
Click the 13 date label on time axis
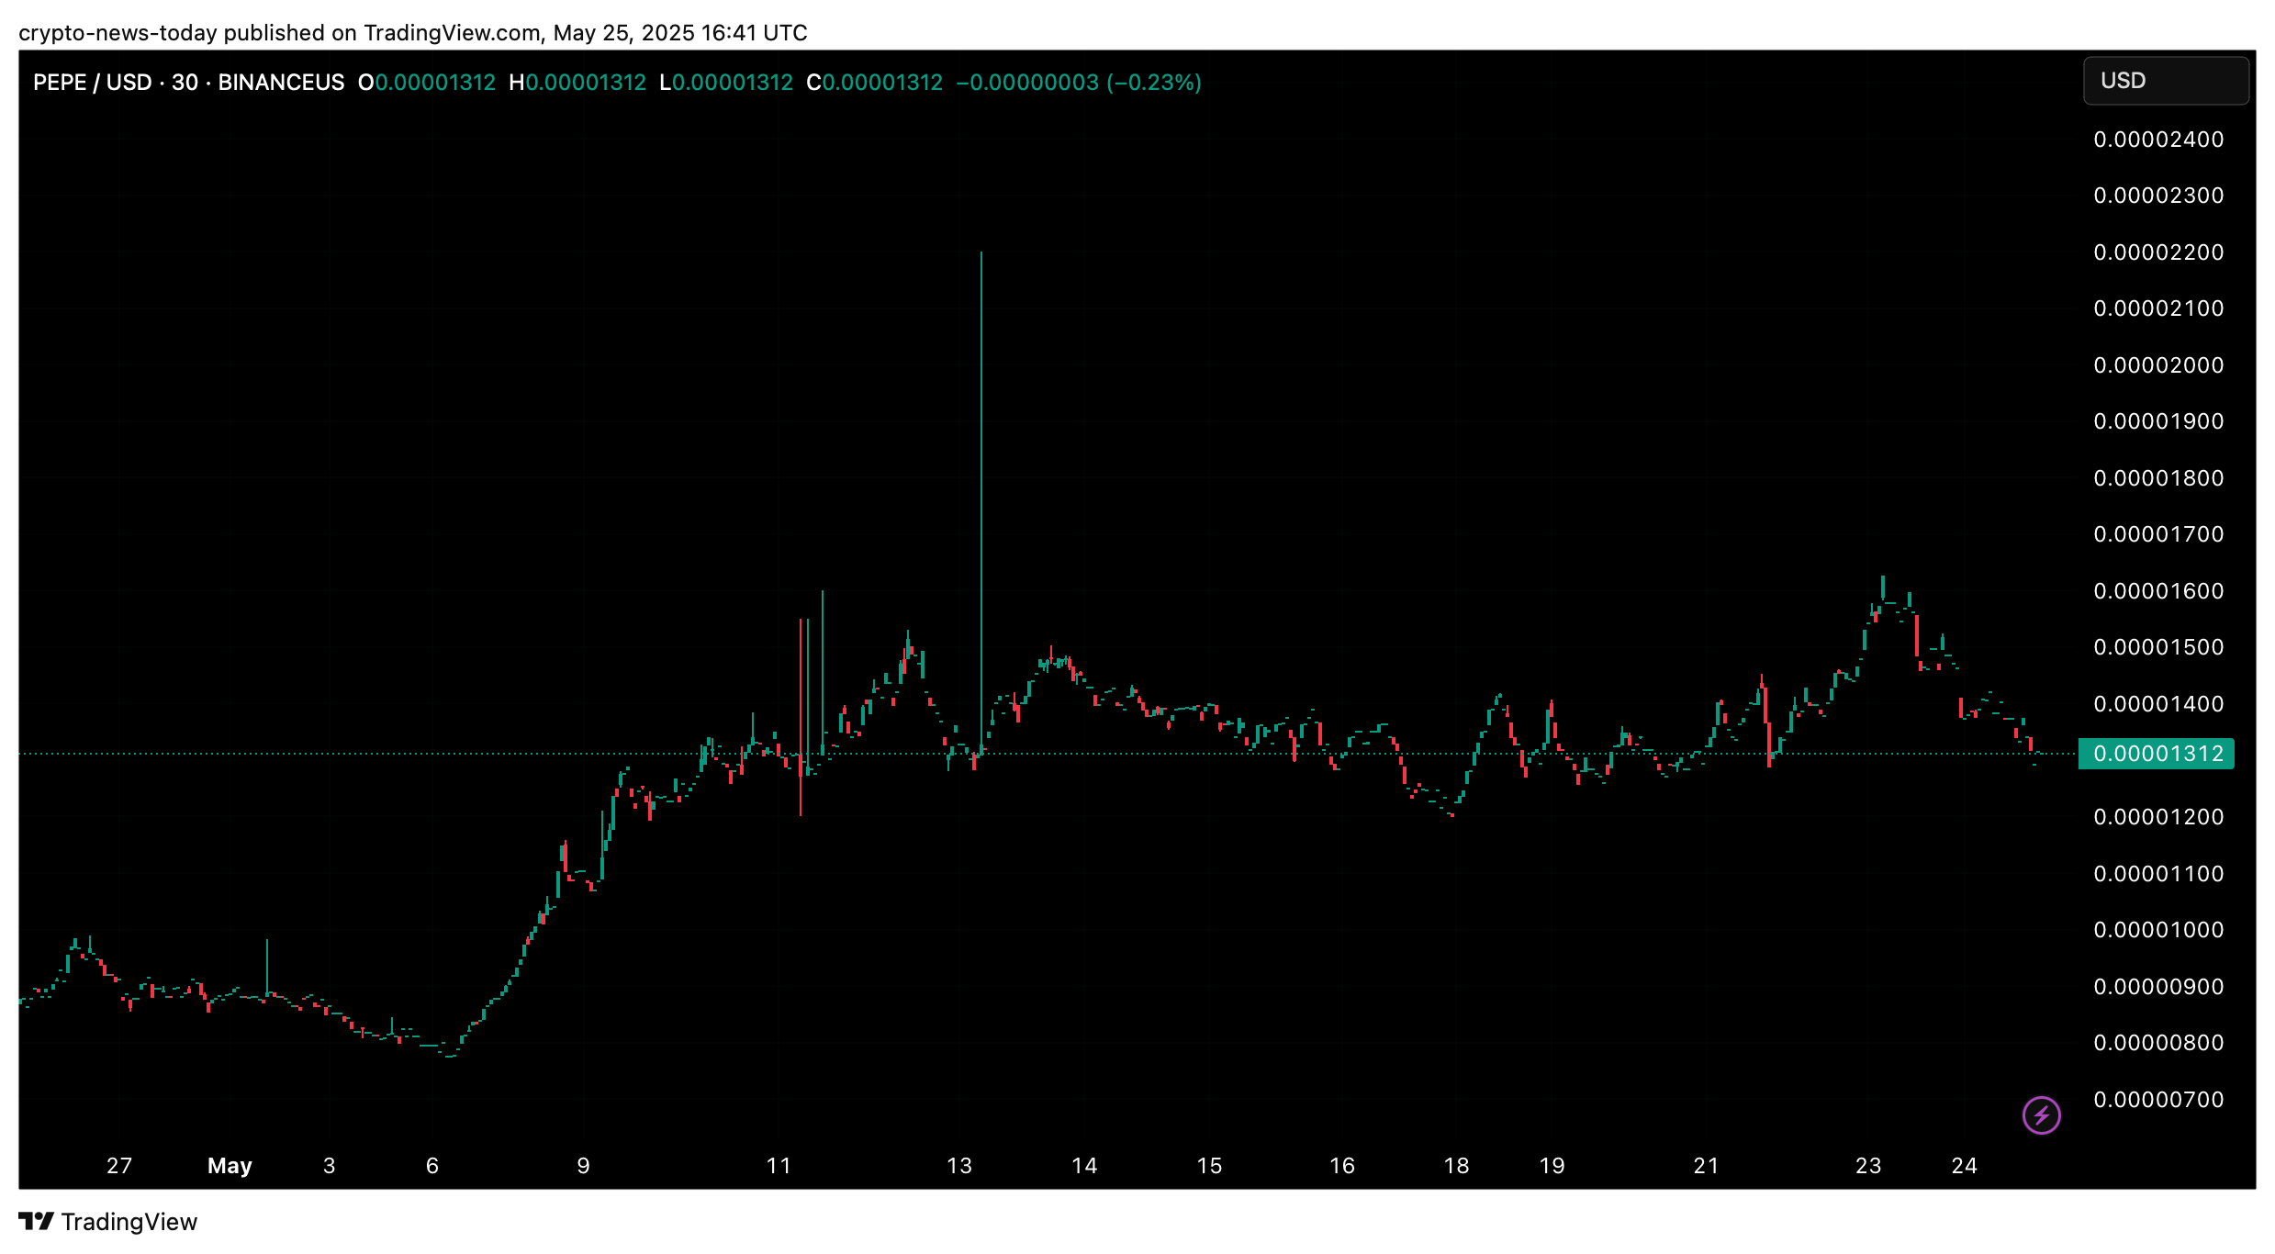click(959, 1166)
